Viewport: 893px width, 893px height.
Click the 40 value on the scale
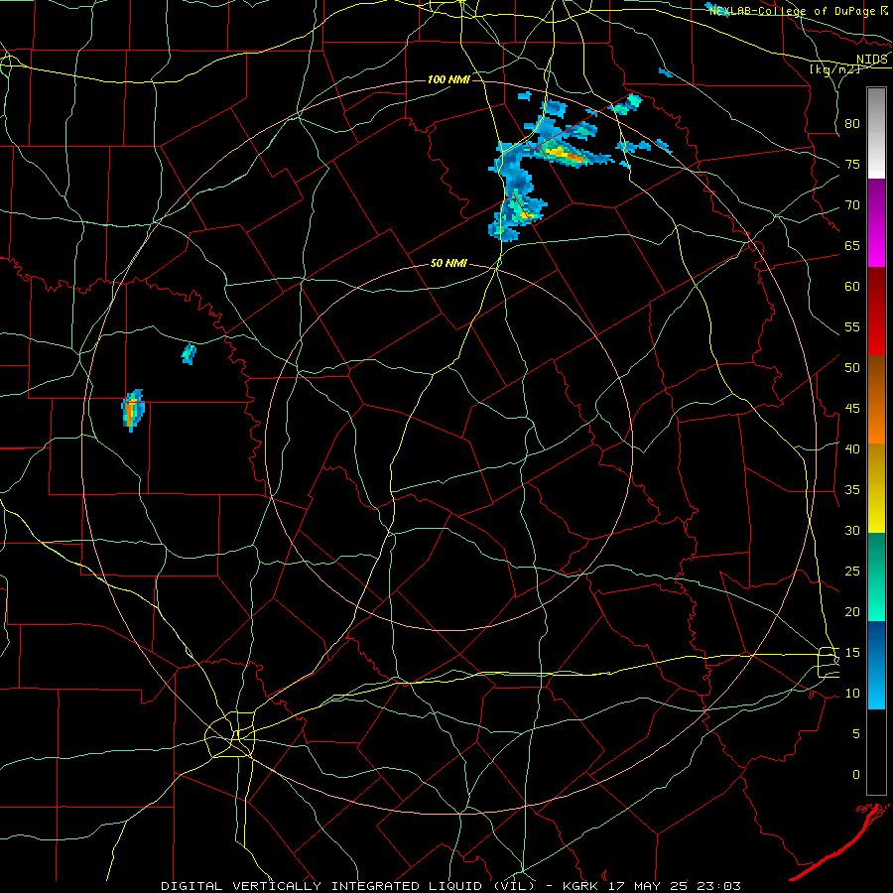coord(852,448)
